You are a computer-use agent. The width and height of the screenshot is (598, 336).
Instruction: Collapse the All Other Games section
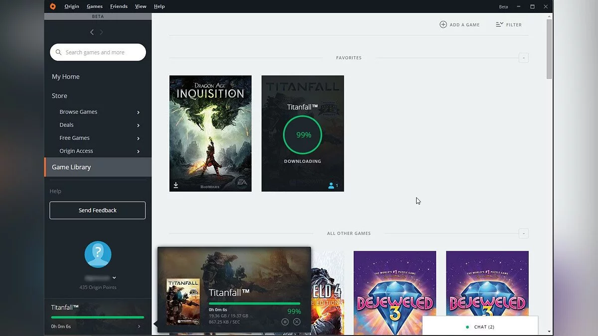click(x=523, y=233)
